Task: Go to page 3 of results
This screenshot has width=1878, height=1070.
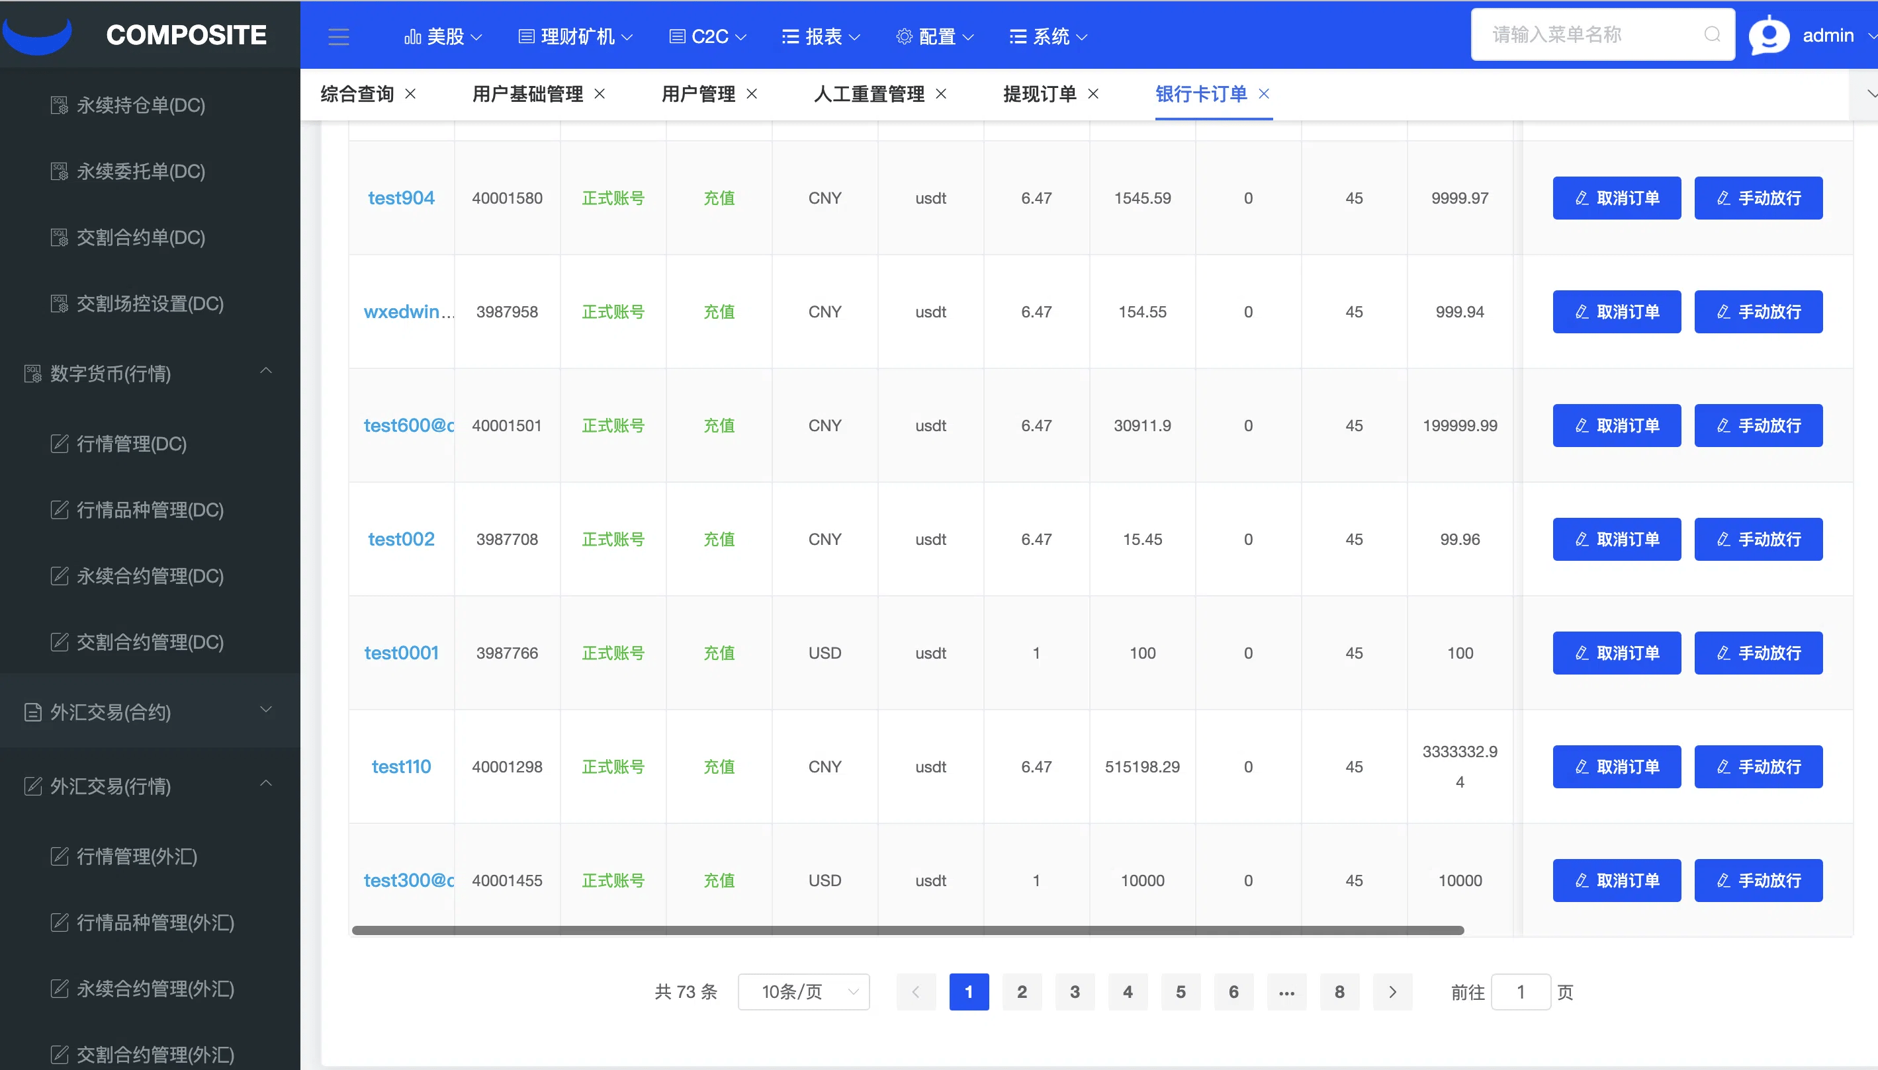Action: [x=1074, y=991]
